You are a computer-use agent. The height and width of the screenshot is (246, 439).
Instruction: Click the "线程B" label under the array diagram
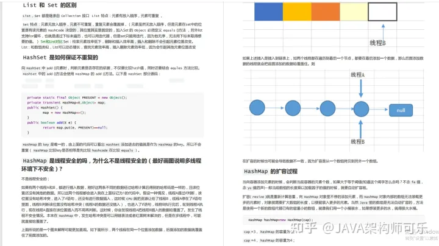377,43
